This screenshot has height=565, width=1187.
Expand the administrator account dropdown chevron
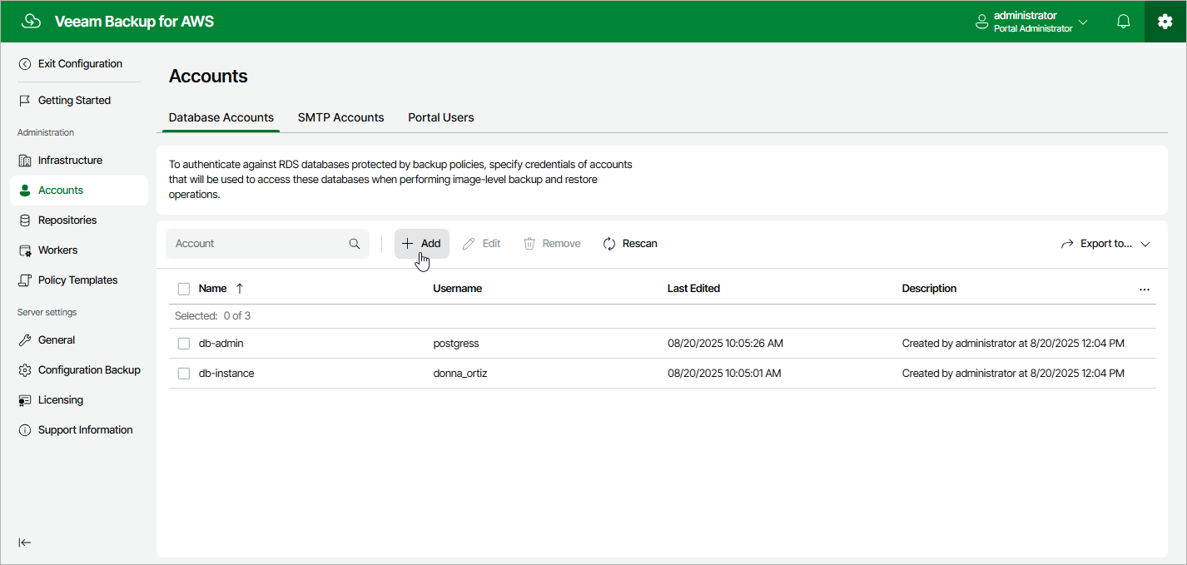tap(1083, 22)
